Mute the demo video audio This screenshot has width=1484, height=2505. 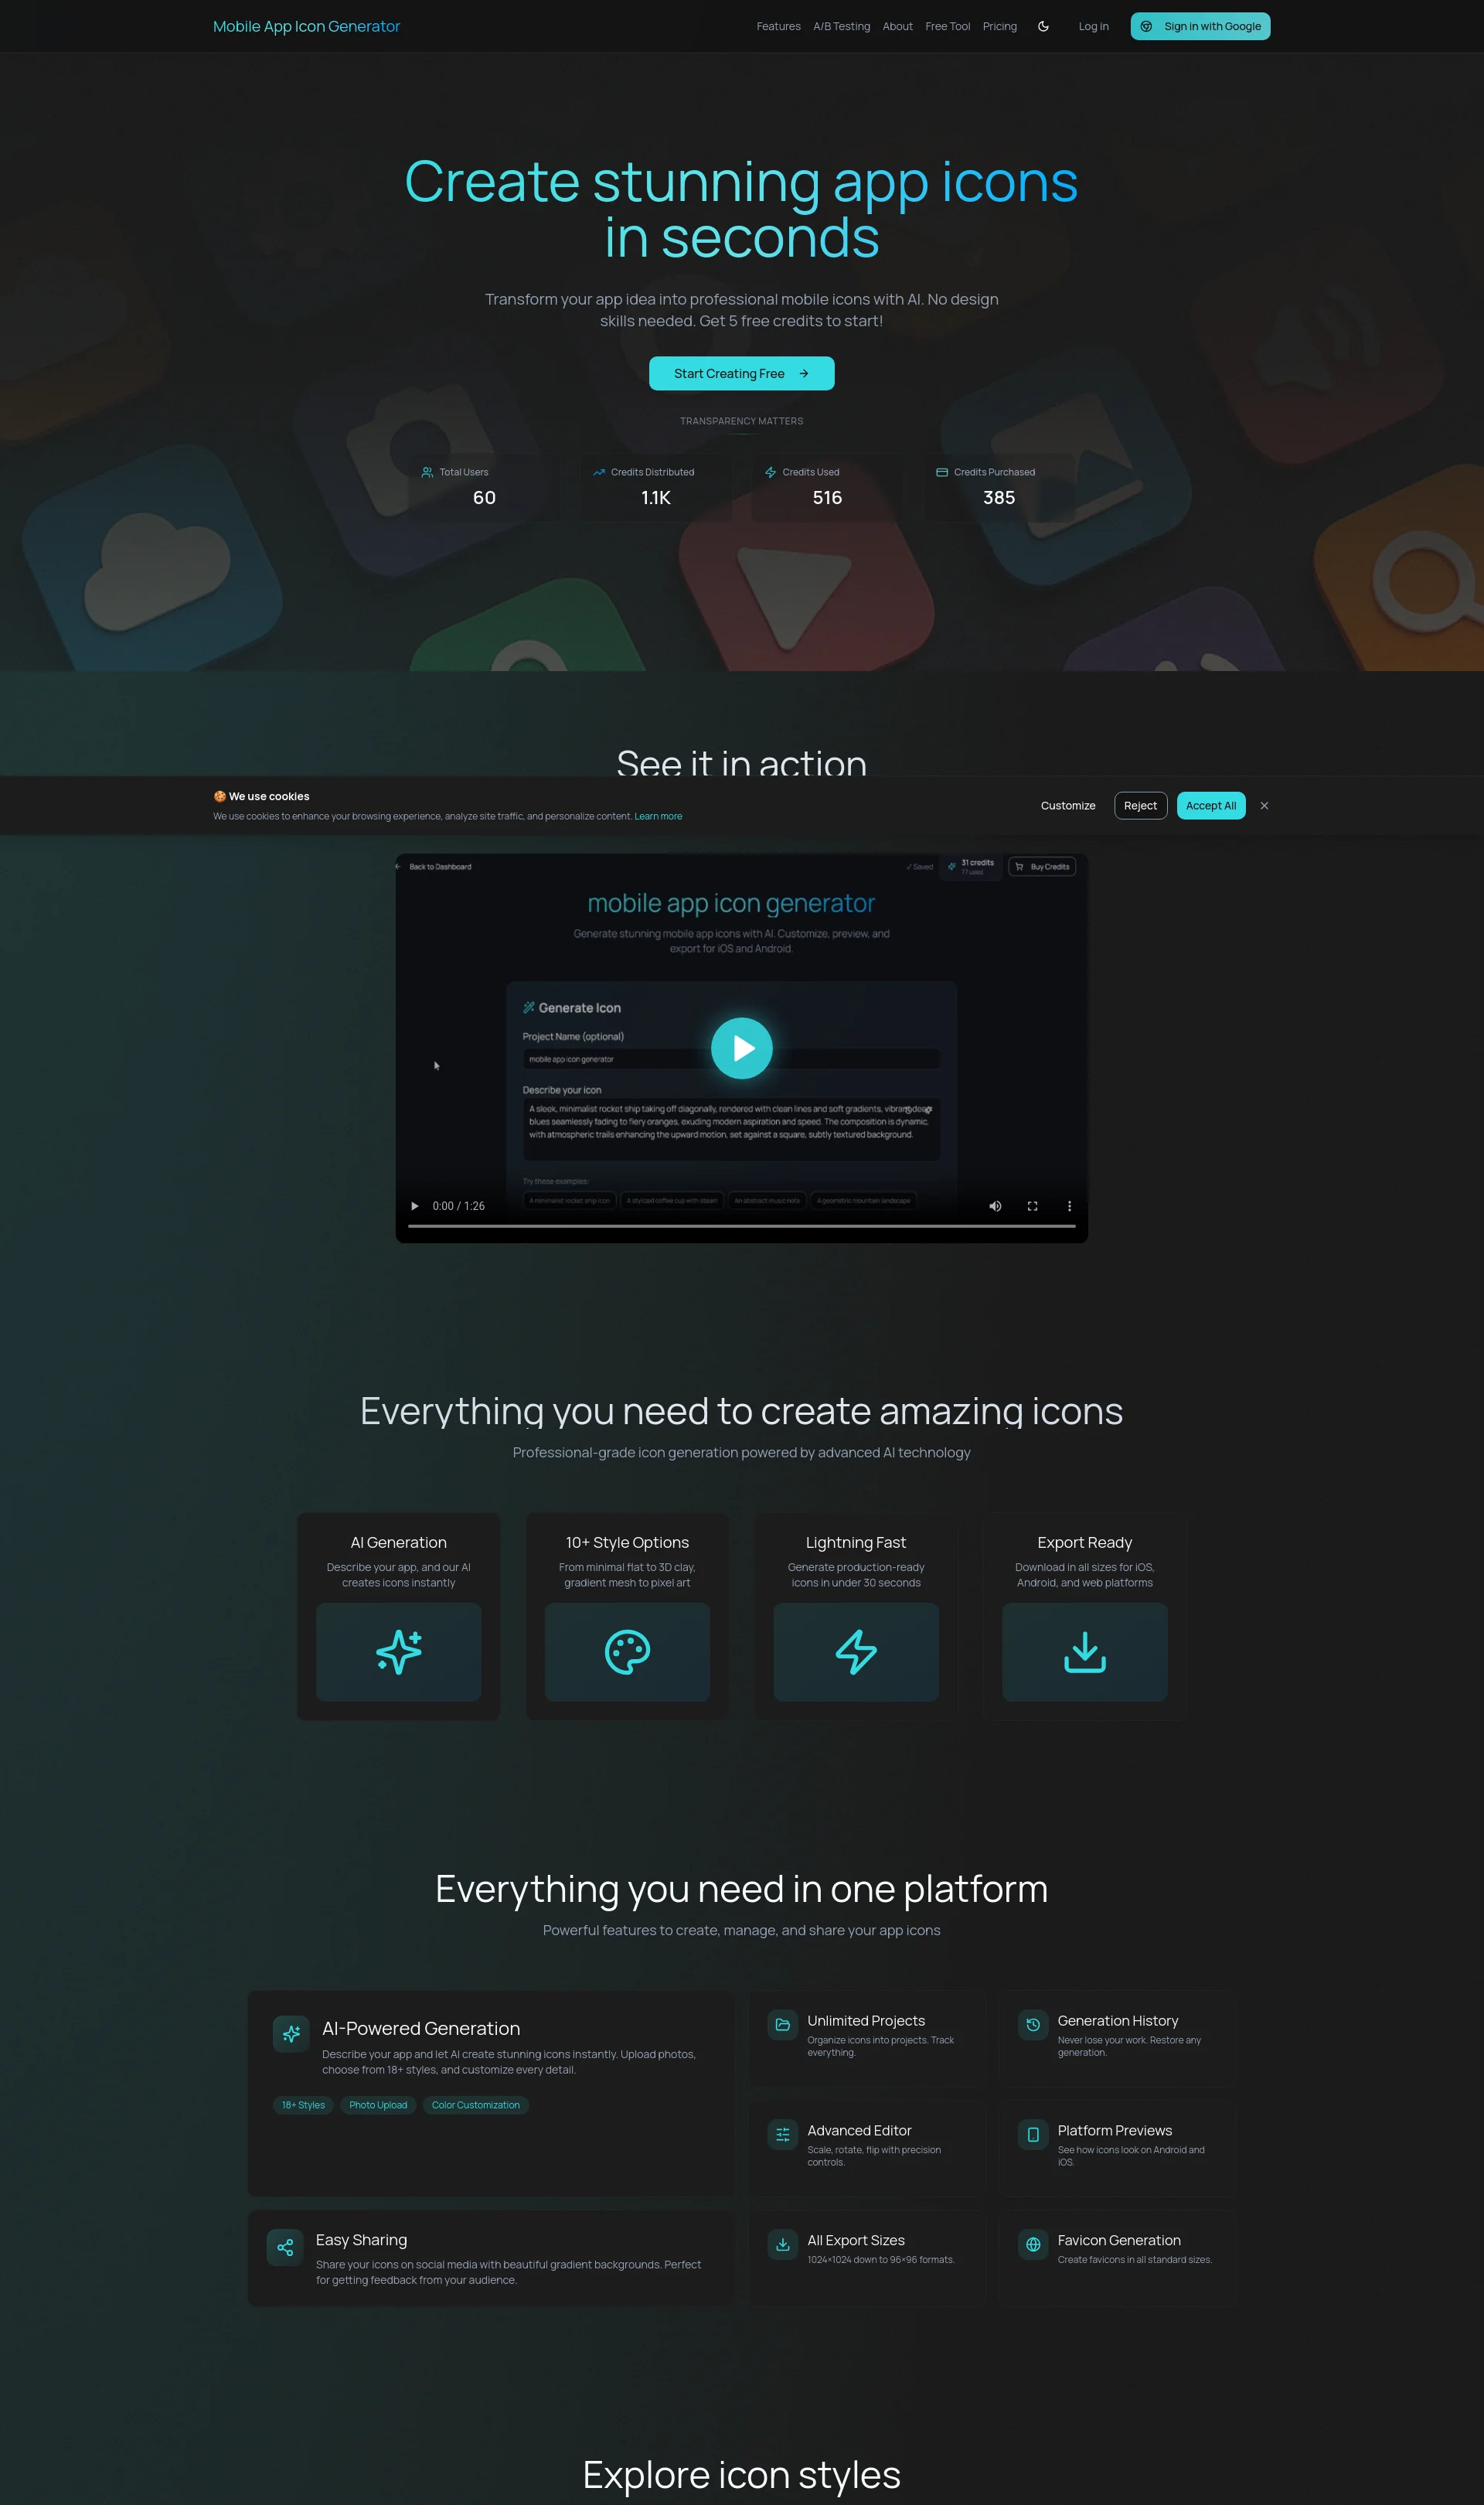(995, 1206)
